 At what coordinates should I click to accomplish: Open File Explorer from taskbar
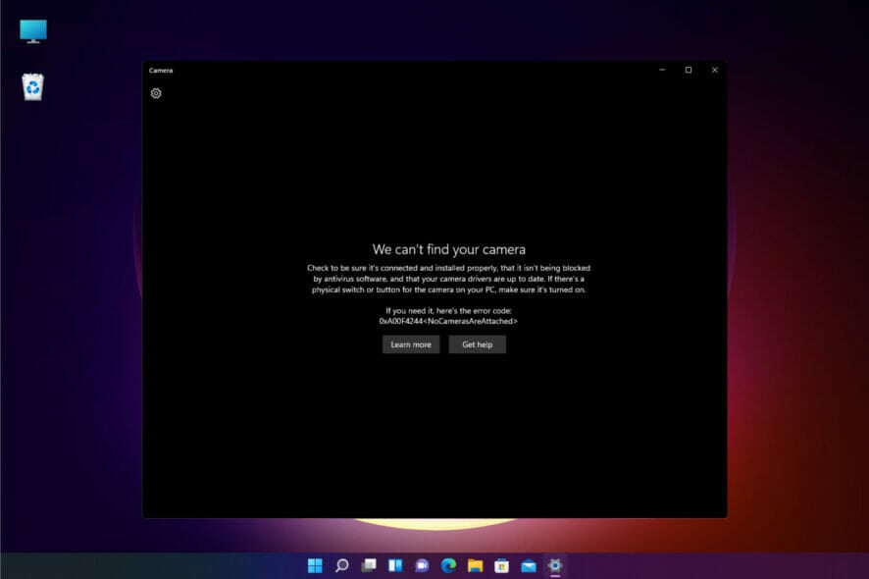tap(476, 566)
